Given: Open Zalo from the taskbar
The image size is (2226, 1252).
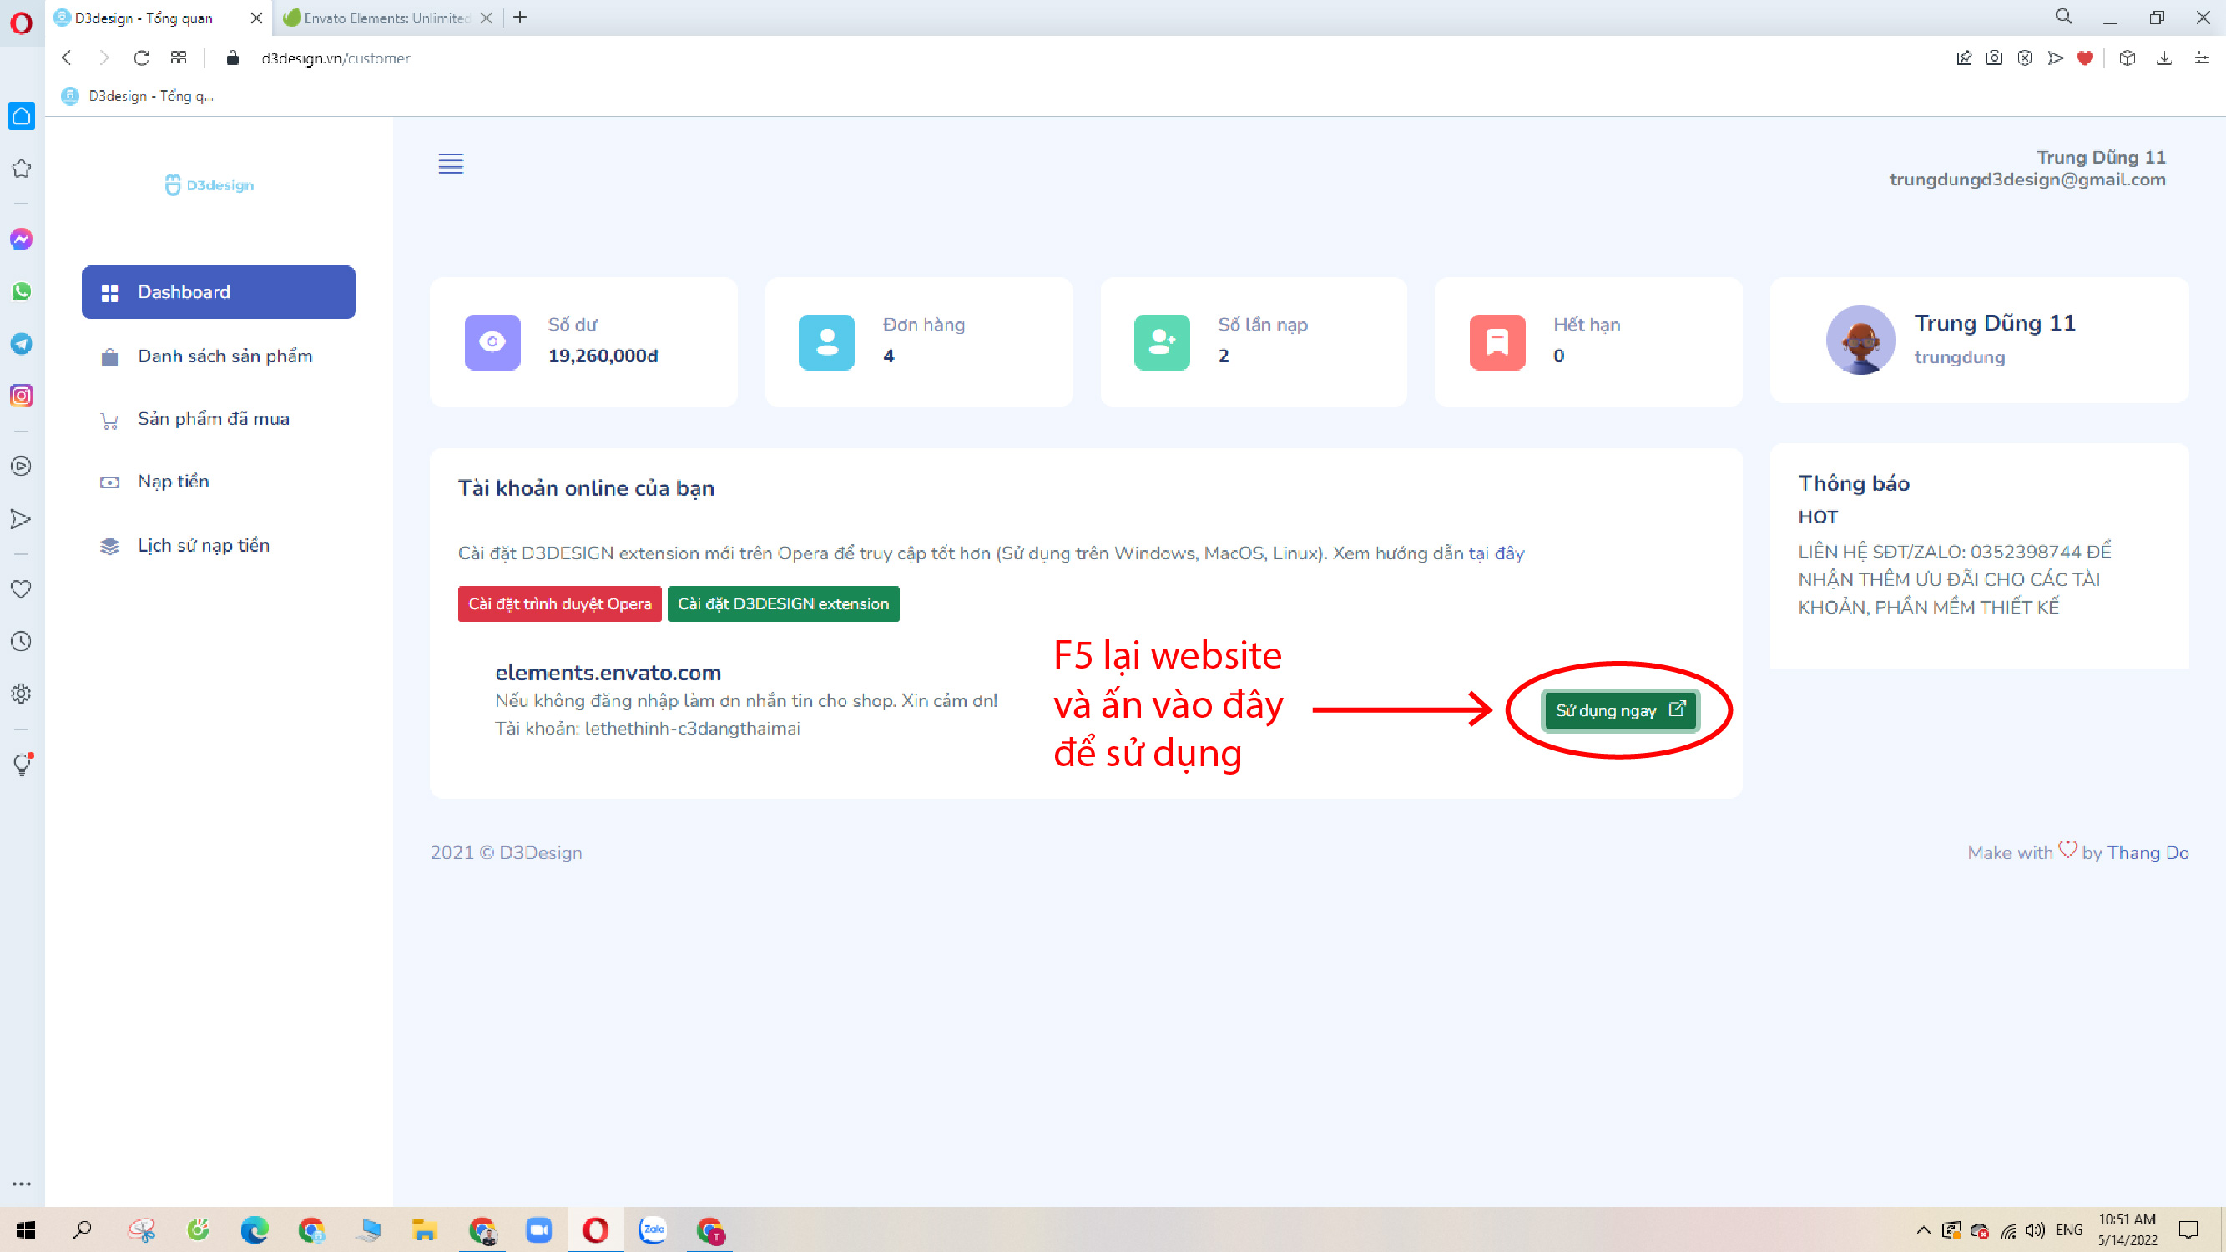Looking at the screenshot, I should click(x=654, y=1229).
